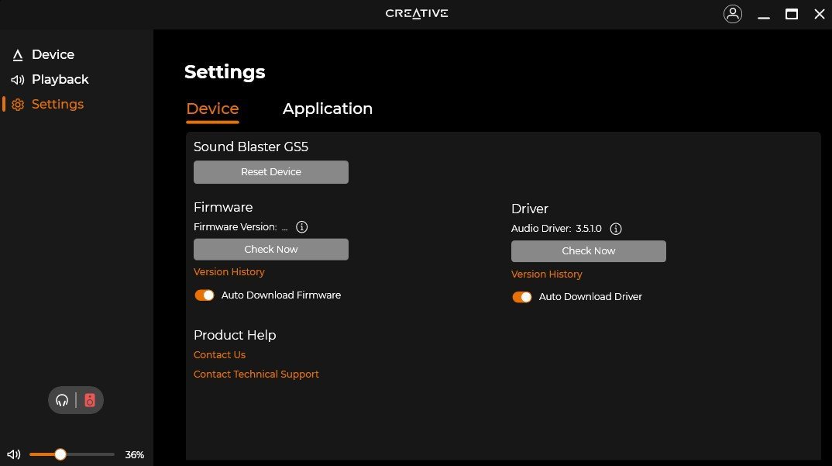Click the user account profile icon
This screenshot has width=832, height=466.
coord(732,14)
